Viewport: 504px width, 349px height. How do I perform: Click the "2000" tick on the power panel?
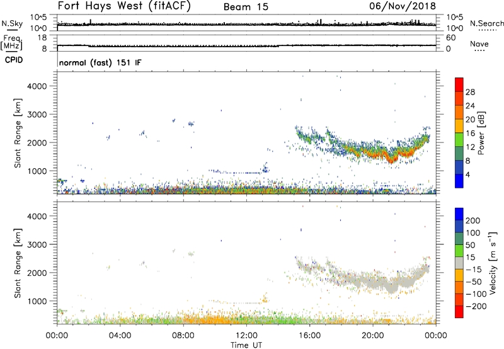pyautogui.click(x=37, y=142)
